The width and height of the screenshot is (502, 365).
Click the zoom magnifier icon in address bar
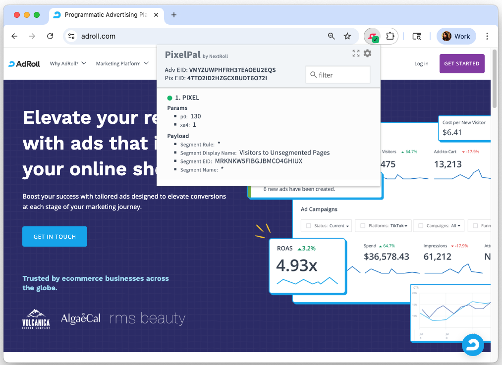coord(332,36)
